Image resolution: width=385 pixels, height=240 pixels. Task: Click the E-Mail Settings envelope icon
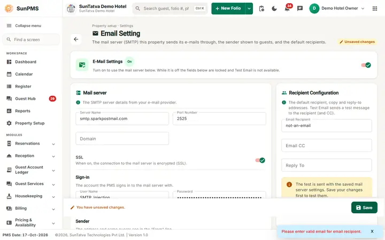(x=82, y=65)
